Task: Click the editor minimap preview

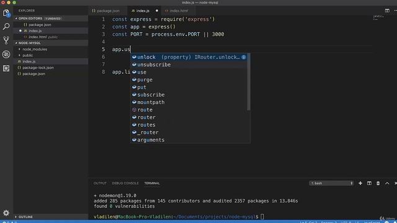Action: click(378, 18)
